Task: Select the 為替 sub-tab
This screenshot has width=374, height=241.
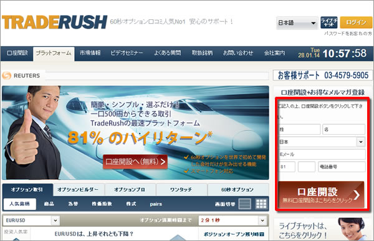Action: click(73, 204)
